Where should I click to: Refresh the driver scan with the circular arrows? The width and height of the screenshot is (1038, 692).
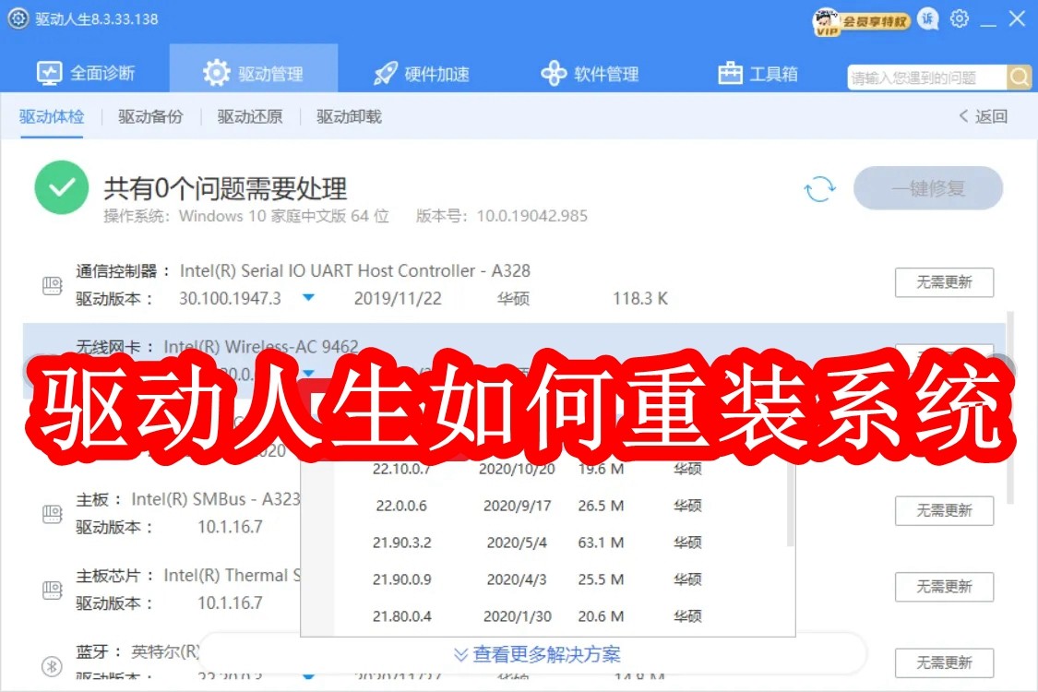point(819,189)
